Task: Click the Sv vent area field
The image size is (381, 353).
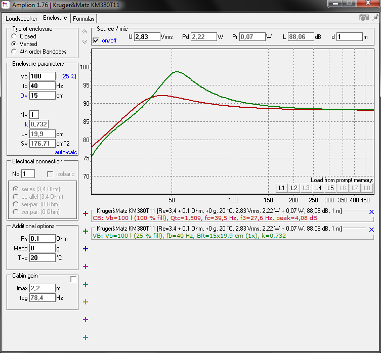Action: 43,144
